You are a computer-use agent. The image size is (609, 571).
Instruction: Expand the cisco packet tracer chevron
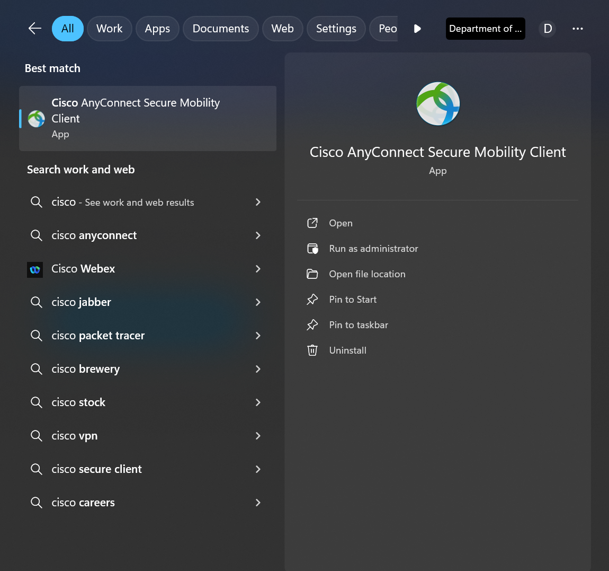click(258, 336)
